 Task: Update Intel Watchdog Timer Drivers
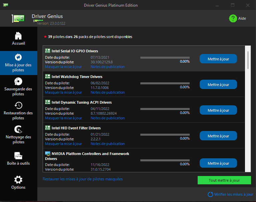pyautogui.click(x=218, y=84)
